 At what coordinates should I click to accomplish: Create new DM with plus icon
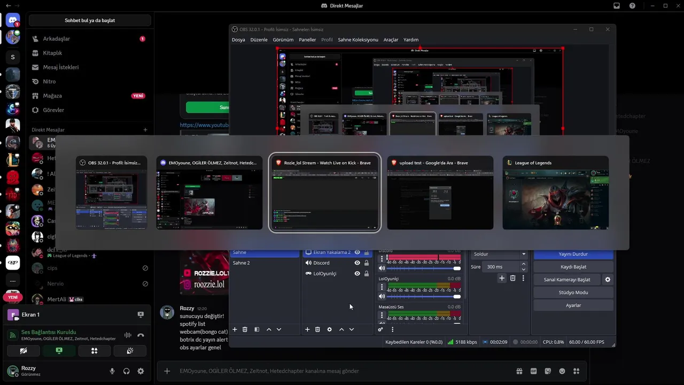tap(145, 130)
